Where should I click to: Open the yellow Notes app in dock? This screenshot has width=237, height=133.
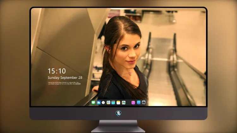pos(118,103)
